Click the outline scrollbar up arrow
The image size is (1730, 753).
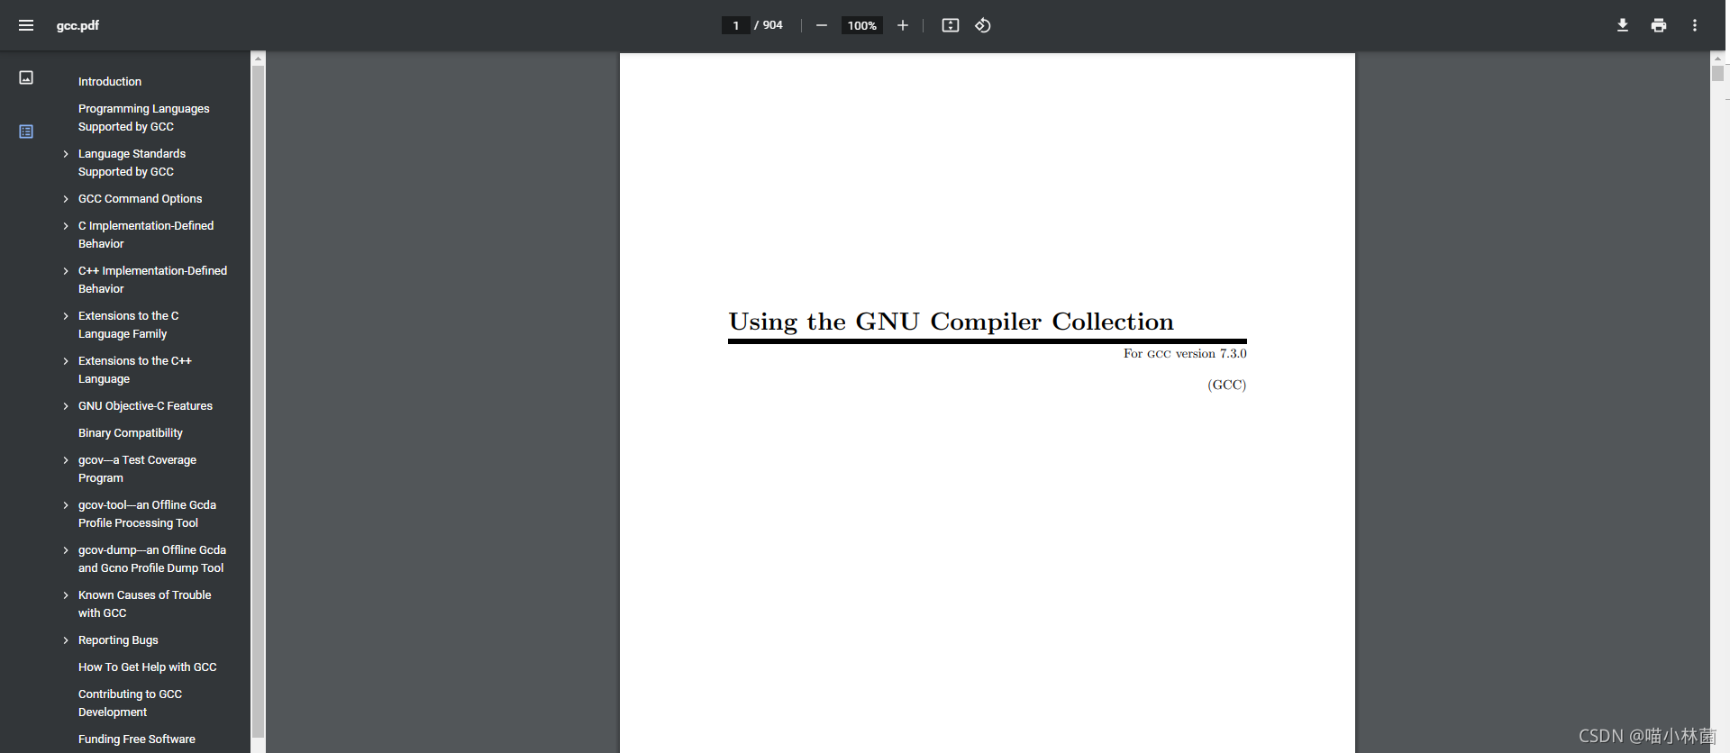coord(258,58)
